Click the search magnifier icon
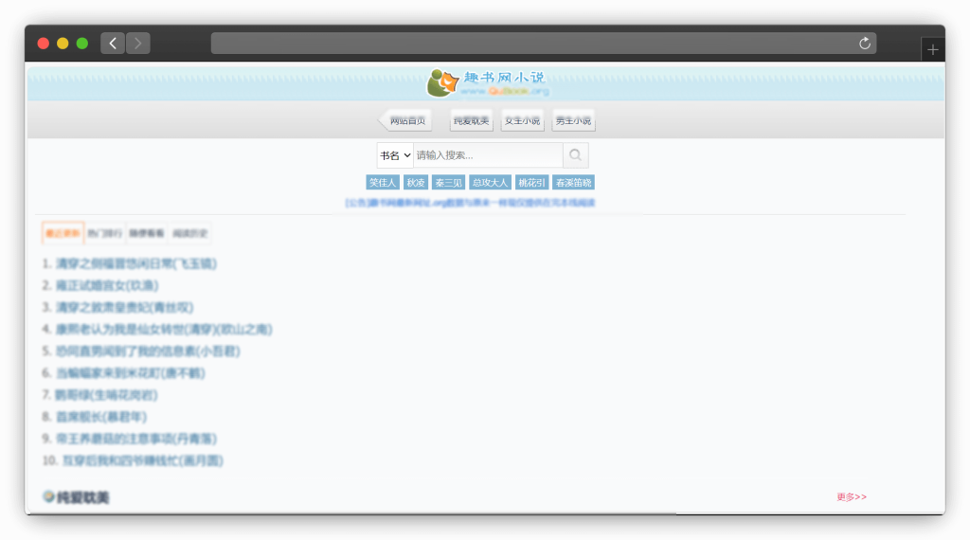Image resolution: width=970 pixels, height=540 pixels. click(575, 155)
